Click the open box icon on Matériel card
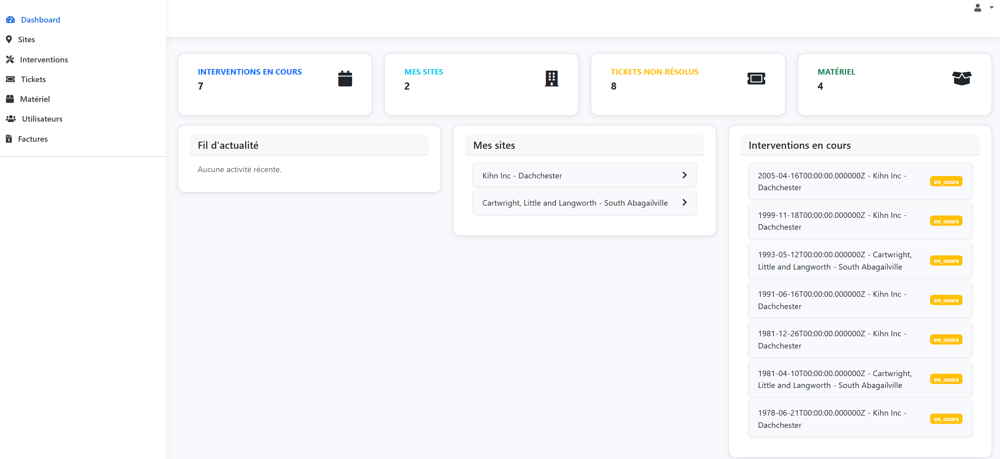The width and height of the screenshot is (1000, 459). coord(962,78)
